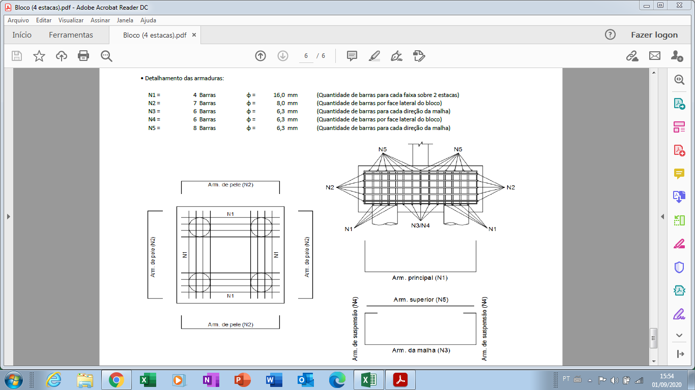The image size is (695, 390).
Task: Open File Explorer from the taskbar
Action: tap(85, 380)
